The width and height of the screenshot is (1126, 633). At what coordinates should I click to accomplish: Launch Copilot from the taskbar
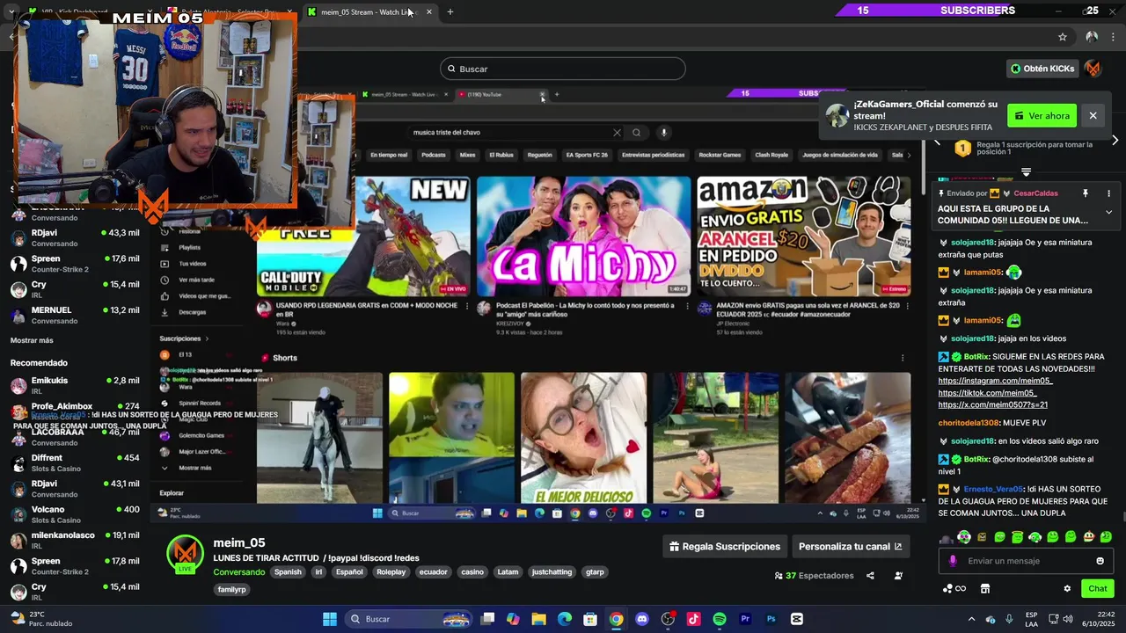(514, 619)
